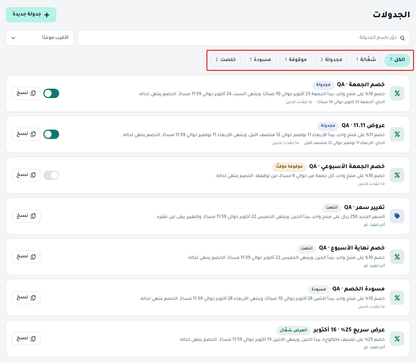Click the العرض شغّال status badge
The height and width of the screenshot is (363, 416).
point(293,330)
